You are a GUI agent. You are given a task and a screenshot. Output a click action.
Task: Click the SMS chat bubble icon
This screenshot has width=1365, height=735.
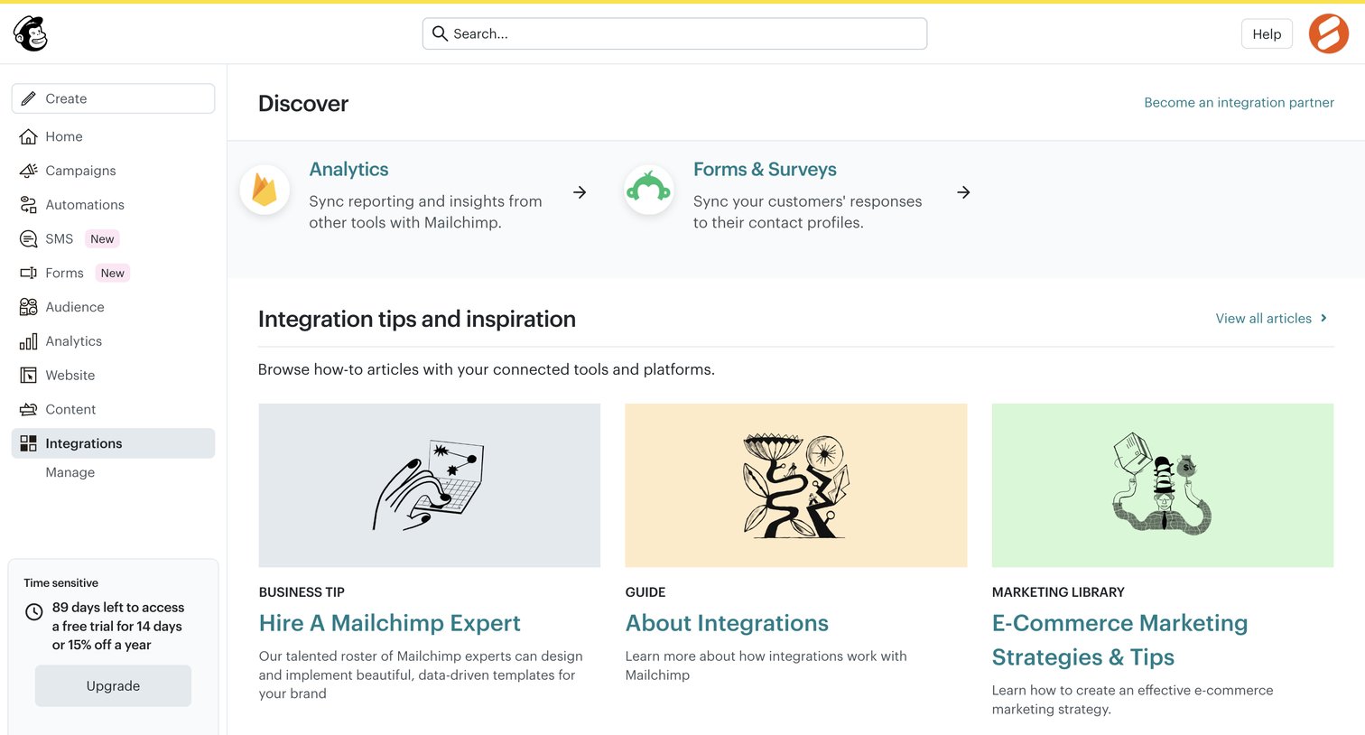pyautogui.click(x=29, y=239)
